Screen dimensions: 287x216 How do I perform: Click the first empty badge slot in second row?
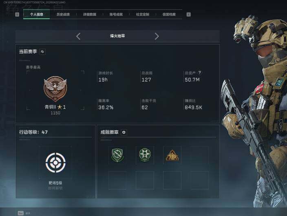click(x=117, y=180)
